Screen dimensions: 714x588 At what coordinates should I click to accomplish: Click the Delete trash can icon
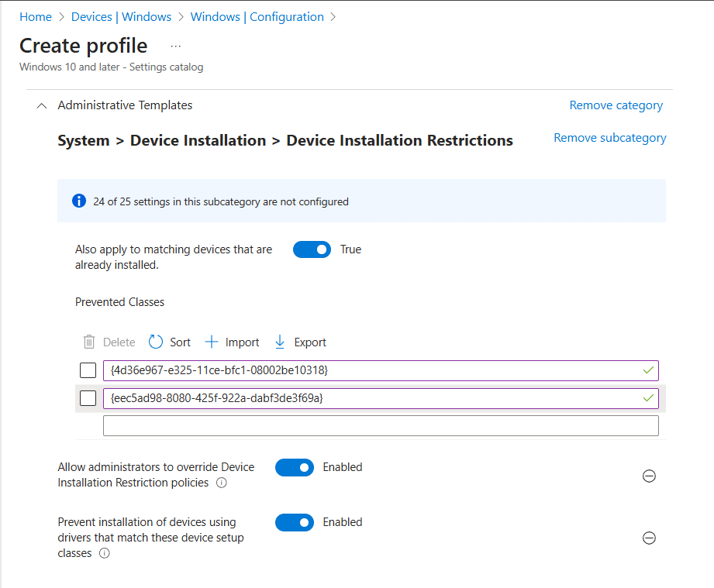coord(89,342)
